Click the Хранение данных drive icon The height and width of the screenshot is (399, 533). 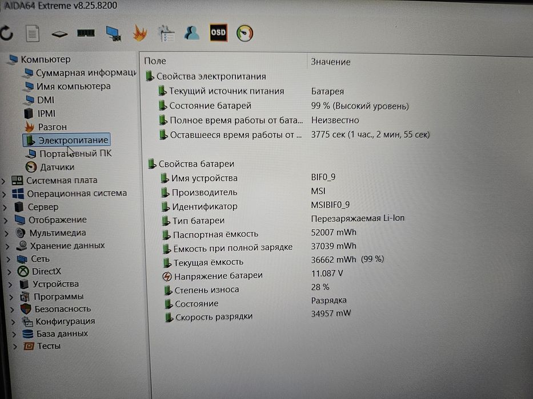click(x=22, y=245)
